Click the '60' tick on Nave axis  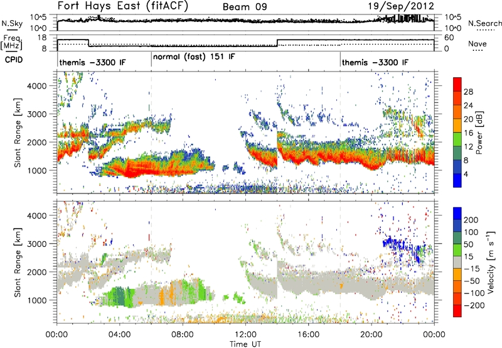tap(449, 38)
